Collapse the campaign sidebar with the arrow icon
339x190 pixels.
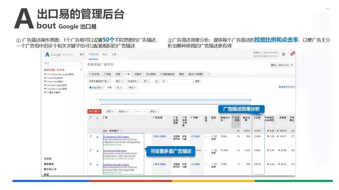click(x=81, y=70)
